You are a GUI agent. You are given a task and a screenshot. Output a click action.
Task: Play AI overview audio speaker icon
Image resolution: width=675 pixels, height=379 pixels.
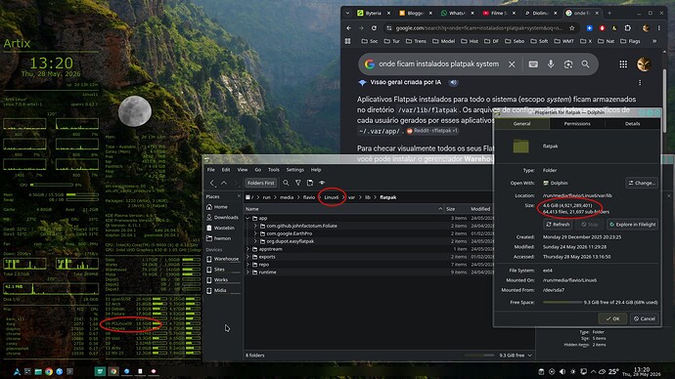[x=453, y=82]
